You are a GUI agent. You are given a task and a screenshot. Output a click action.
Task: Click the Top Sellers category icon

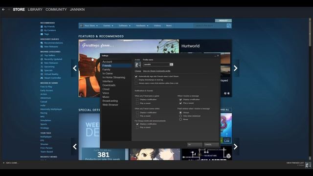[42, 55]
